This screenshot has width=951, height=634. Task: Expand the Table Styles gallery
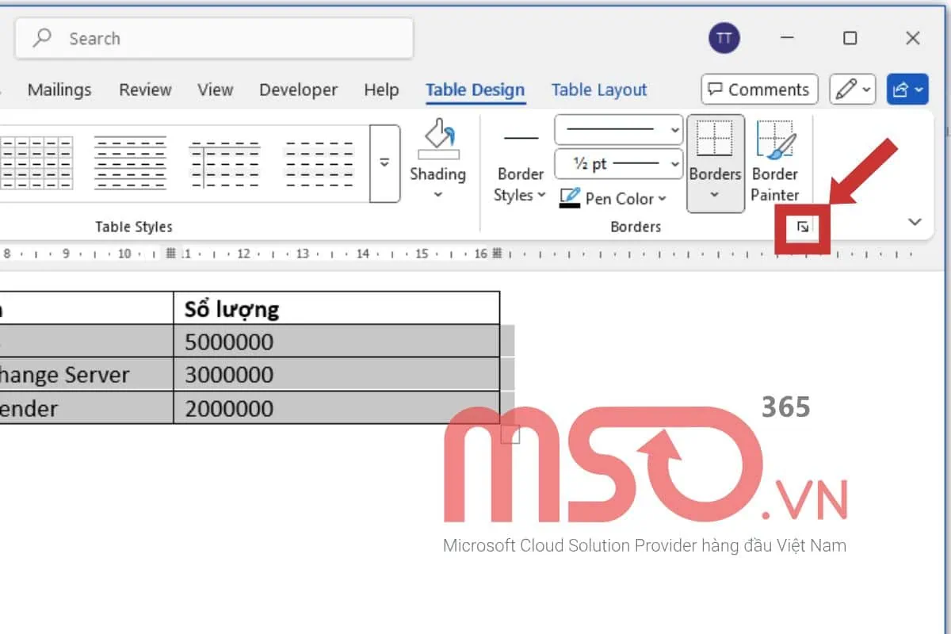pyautogui.click(x=384, y=162)
